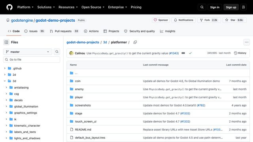View commit History
Viewport: 253px width, 142px height.
point(240,53)
